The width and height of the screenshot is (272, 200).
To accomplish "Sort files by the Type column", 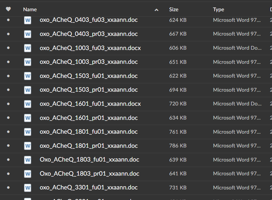I will tap(218, 10).
